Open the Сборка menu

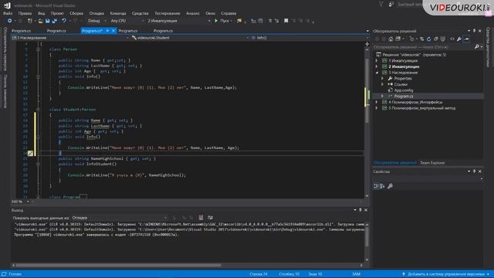click(76, 13)
